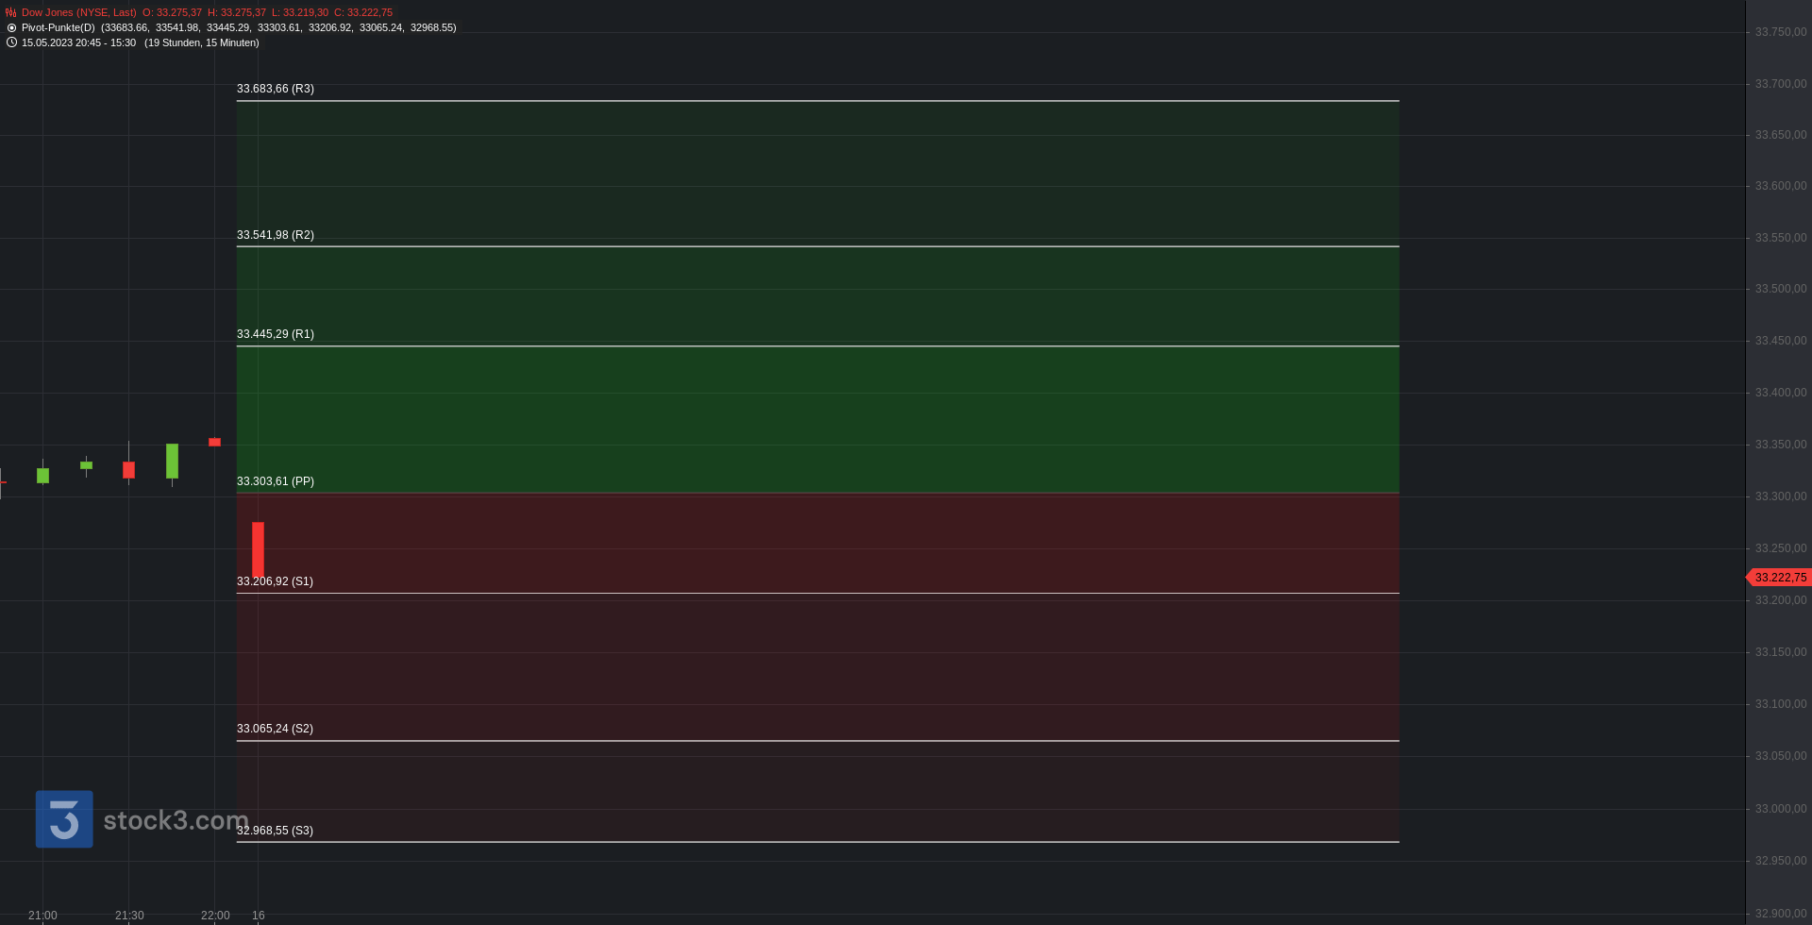This screenshot has width=1812, height=925.
Task: Click the stock3.com watermark text
Action: (x=176, y=820)
